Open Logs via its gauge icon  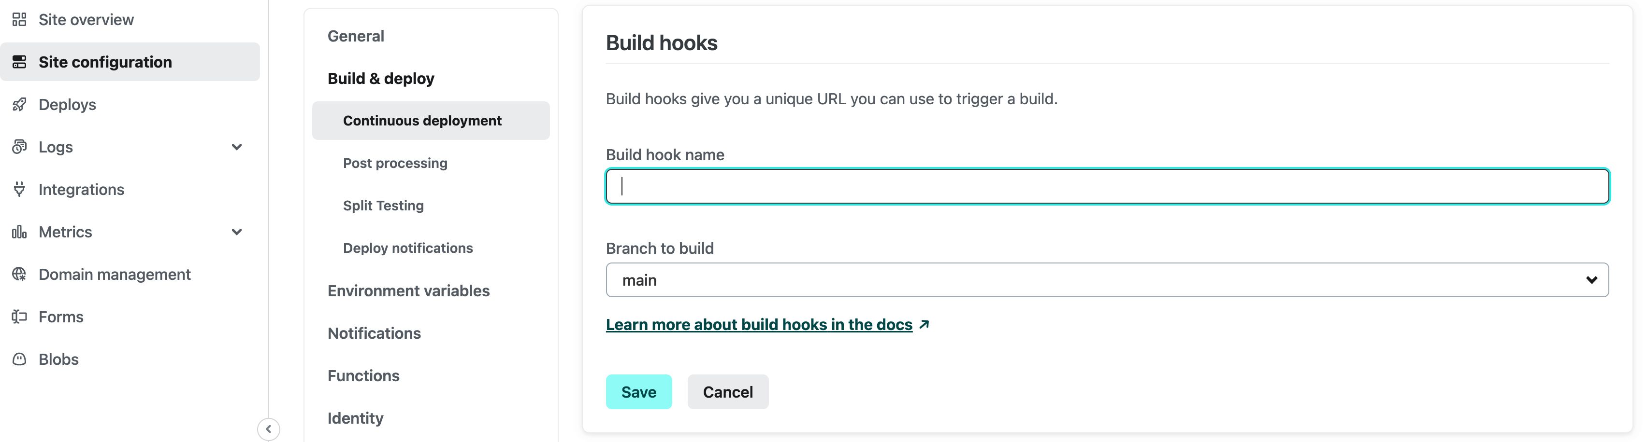coord(19,146)
